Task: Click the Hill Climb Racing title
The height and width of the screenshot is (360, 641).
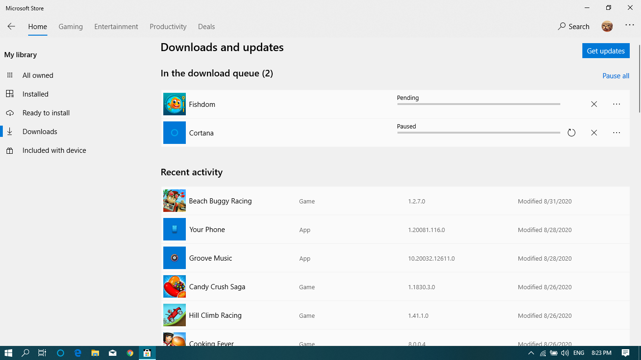Action: [x=215, y=315]
